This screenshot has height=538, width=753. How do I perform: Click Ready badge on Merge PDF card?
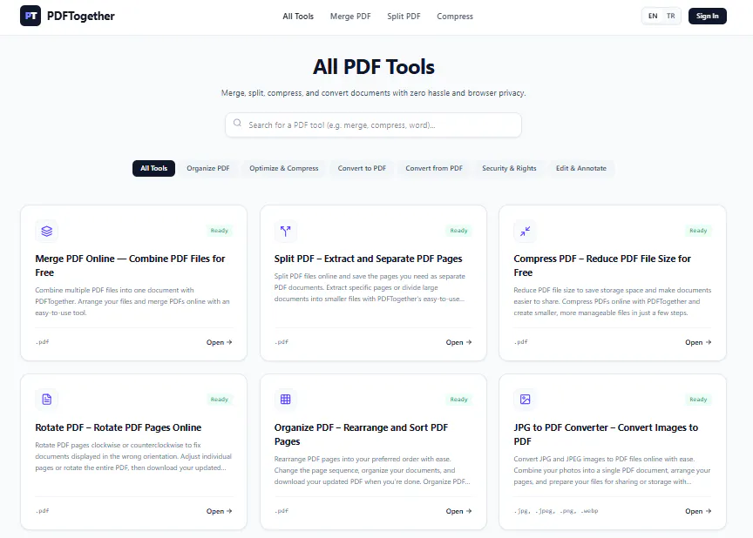tap(220, 231)
